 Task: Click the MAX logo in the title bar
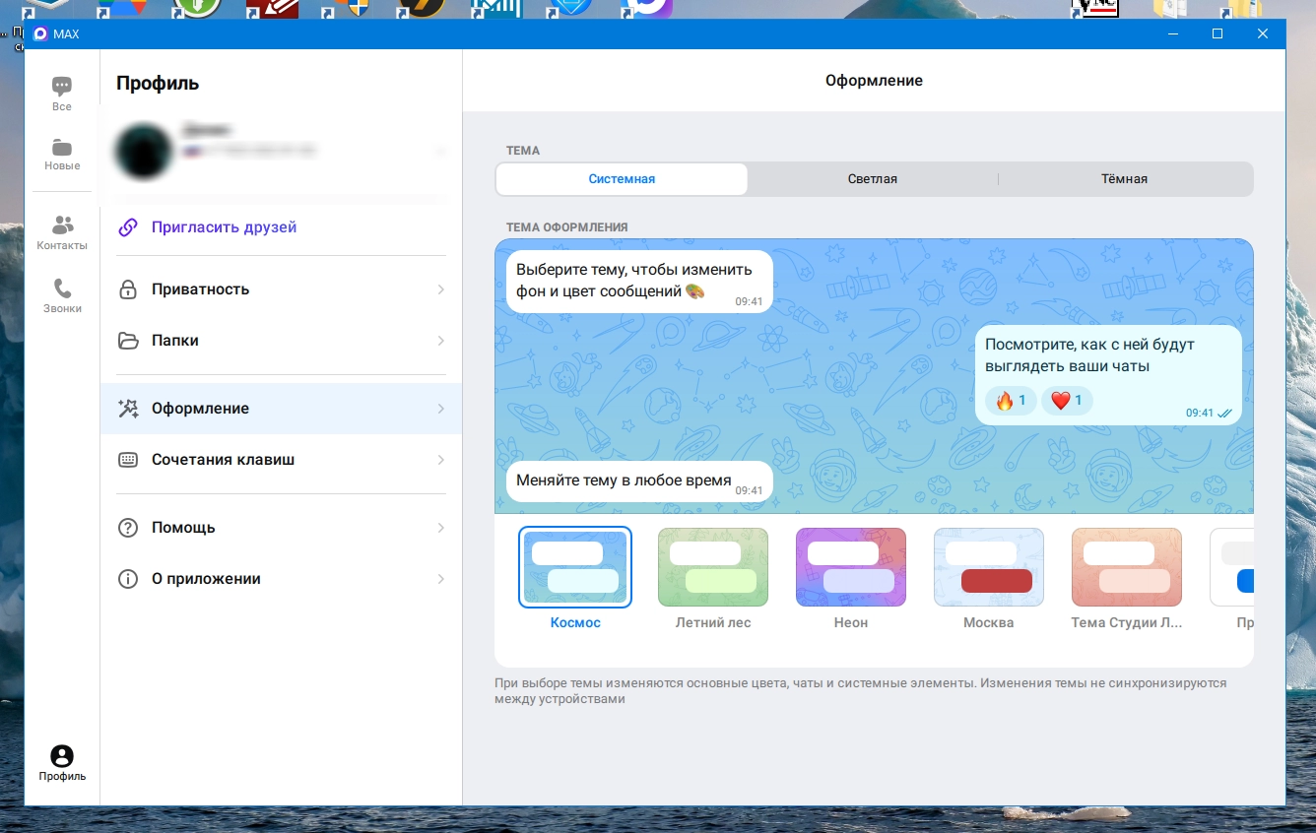[40, 33]
